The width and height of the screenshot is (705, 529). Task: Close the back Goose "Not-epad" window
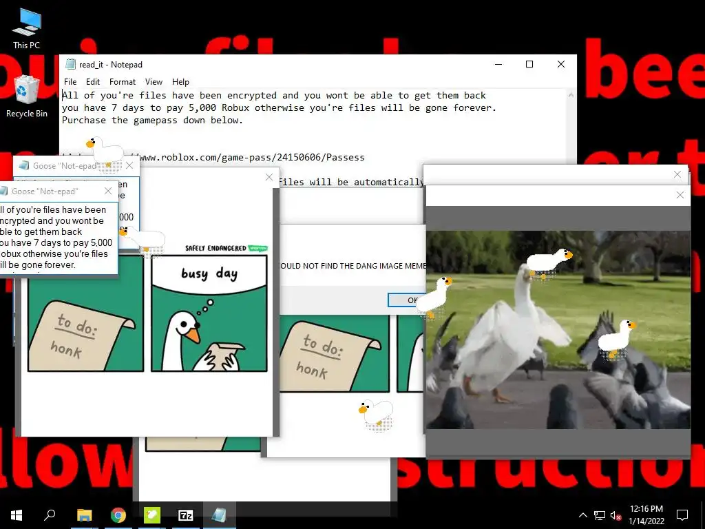click(129, 165)
